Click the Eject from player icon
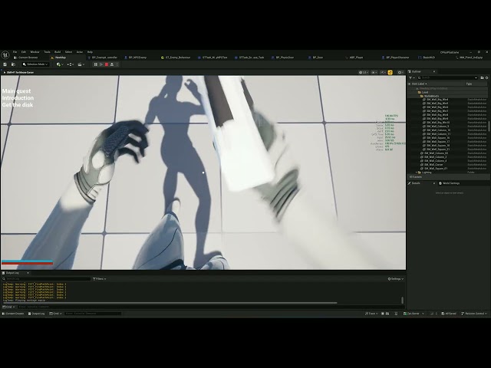The image size is (491, 368). tap(112, 64)
